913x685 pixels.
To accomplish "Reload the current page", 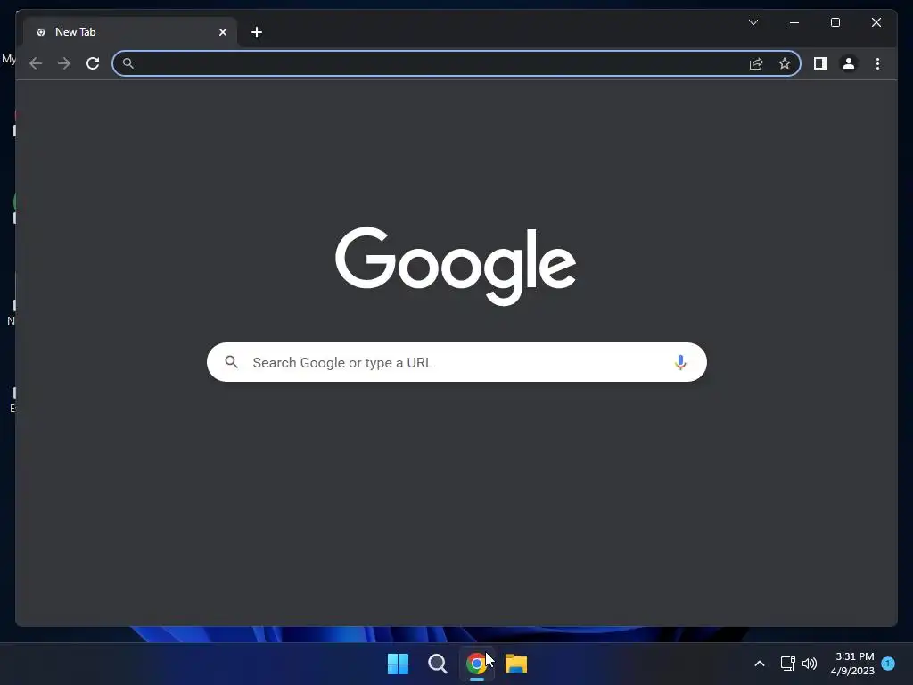I will tap(93, 63).
